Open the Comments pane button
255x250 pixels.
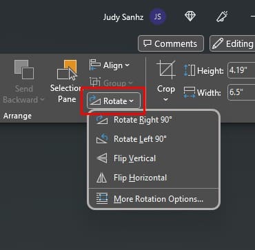[x=171, y=43]
